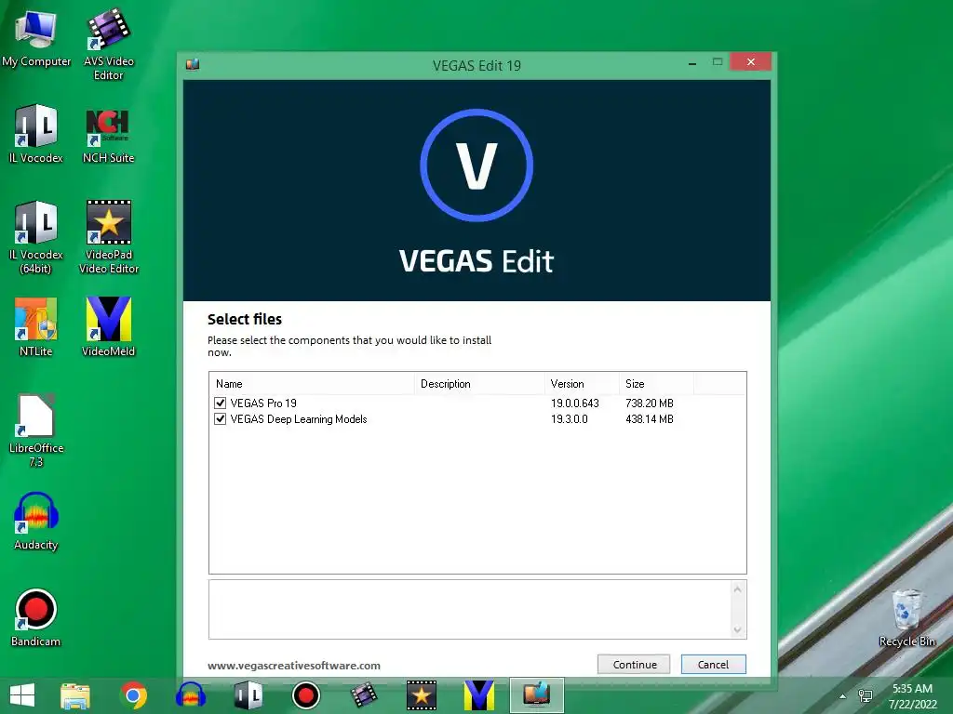Click the Description column header
The image size is (953, 714).
pos(479,384)
